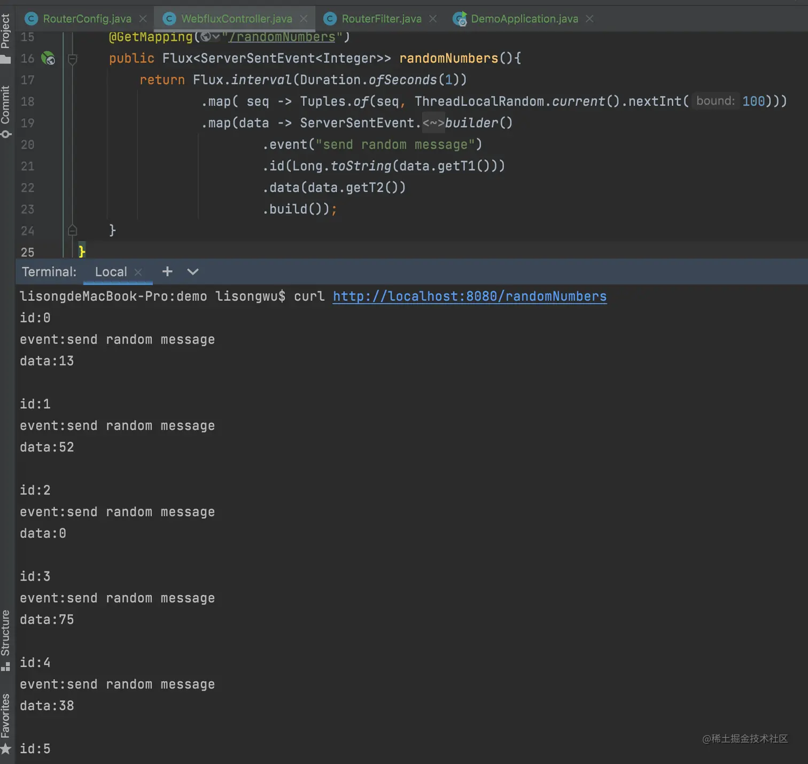808x764 pixels.
Task: Click the terminal output line data:13
Action: 46,361
